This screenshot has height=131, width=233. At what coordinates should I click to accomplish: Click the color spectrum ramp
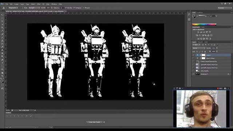click(x=204, y=24)
